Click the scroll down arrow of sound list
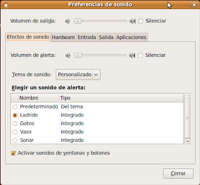200x185 pixels. click(x=187, y=141)
